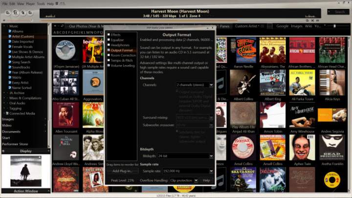This screenshot has width=352, height=198.
Task: Open the Channels dropdown
Action: (x=195, y=85)
